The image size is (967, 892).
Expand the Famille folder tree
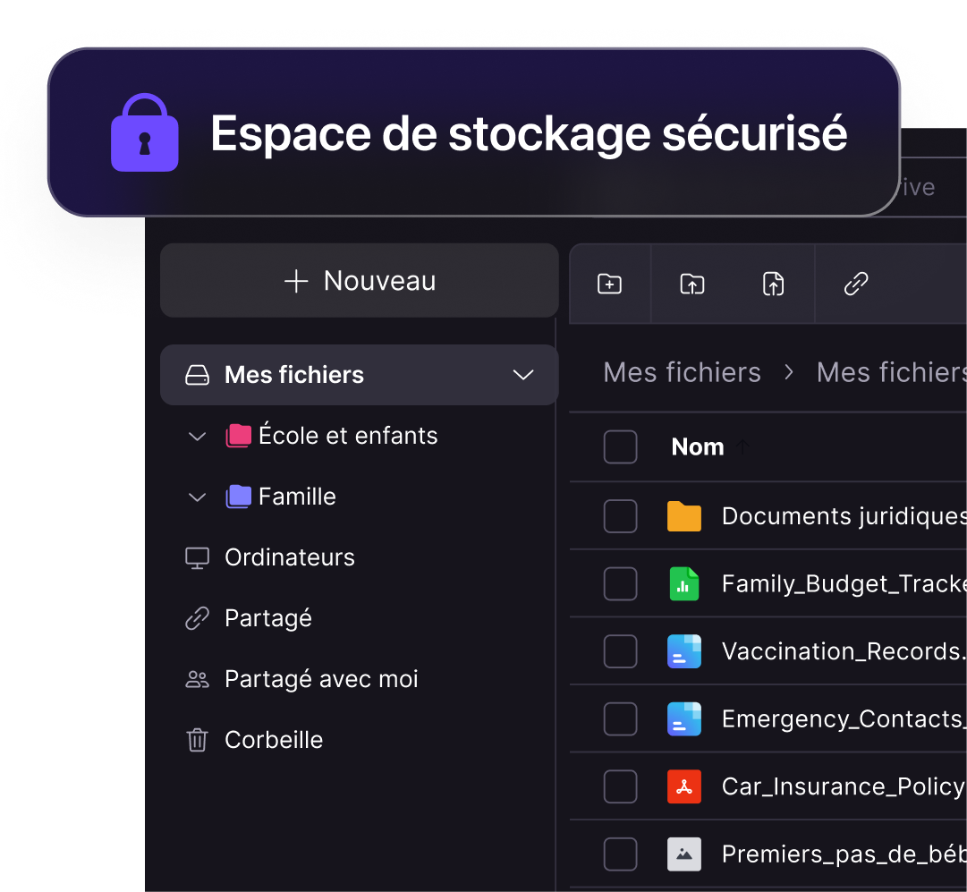(x=197, y=497)
